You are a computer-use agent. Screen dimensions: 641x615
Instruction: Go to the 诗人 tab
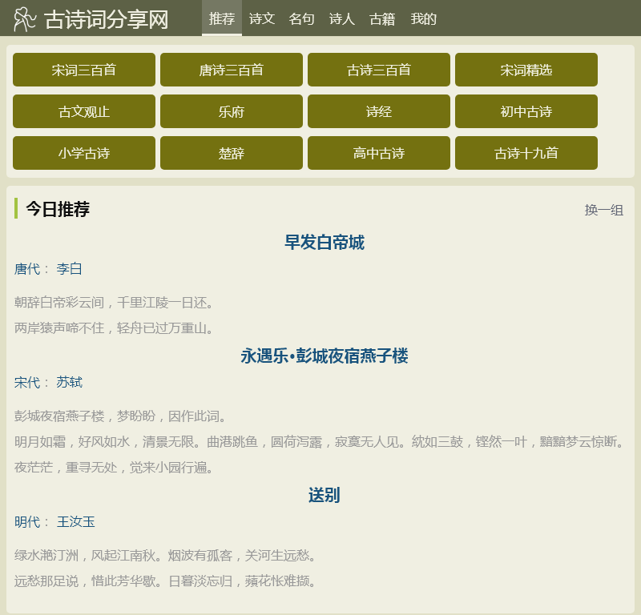[x=342, y=18]
